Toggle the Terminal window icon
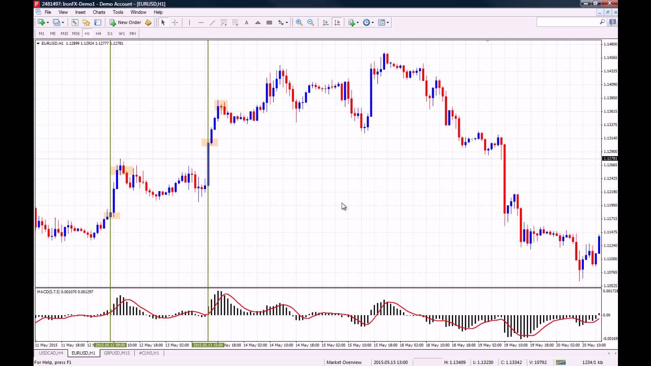Image resolution: width=651 pixels, height=366 pixels. coord(98,22)
